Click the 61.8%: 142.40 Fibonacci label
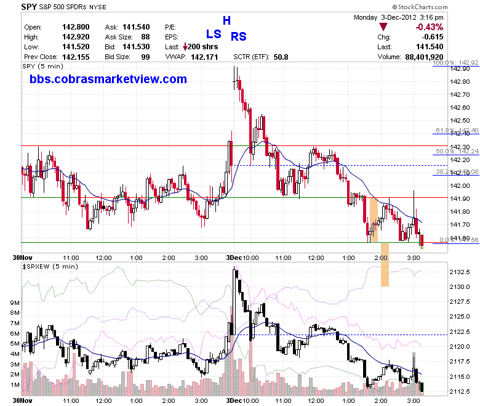 click(457, 130)
